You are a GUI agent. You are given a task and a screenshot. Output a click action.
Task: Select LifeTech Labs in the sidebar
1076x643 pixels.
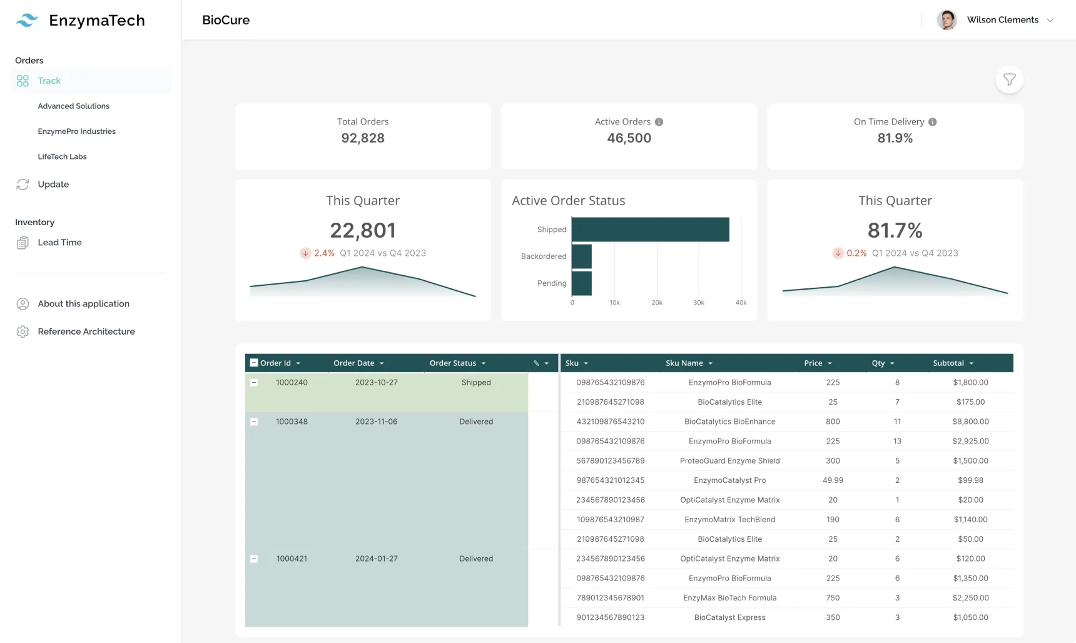point(62,156)
